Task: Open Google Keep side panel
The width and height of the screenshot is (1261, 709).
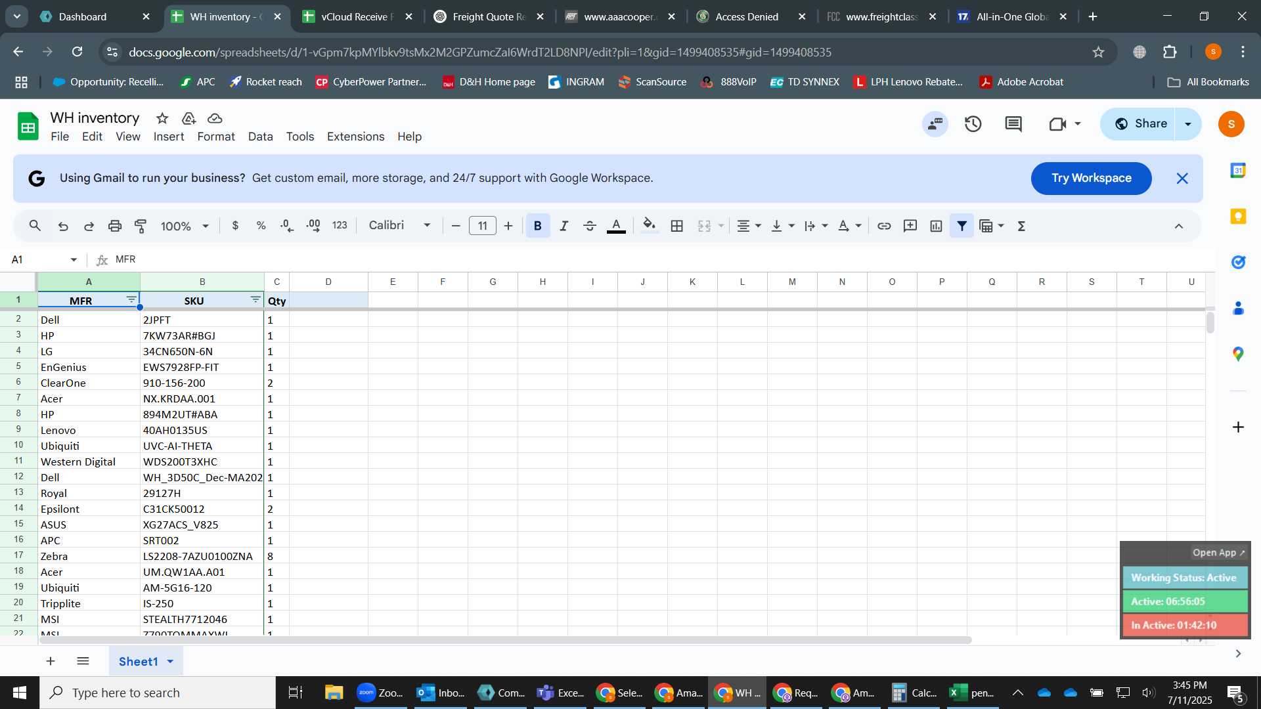Action: tap(1238, 217)
